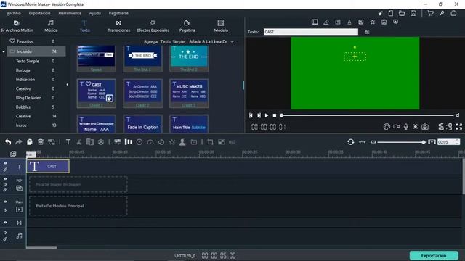Click the preview playback progress slider
Viewport: 465px width, 261px height.
[x=367, y=115]
